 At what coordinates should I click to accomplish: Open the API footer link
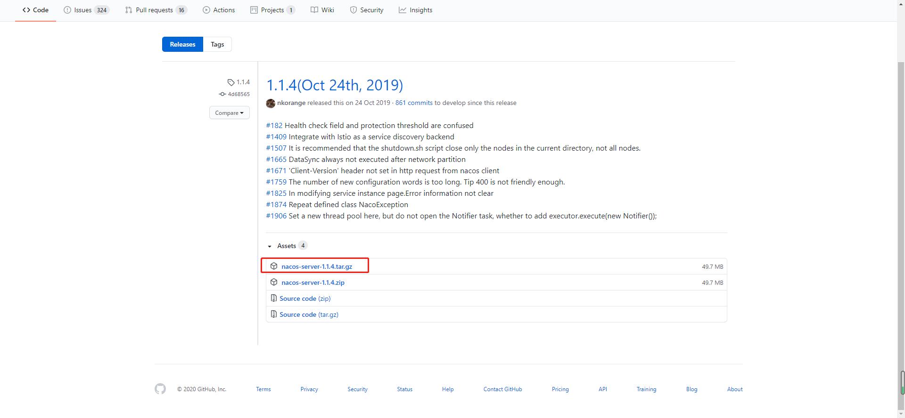(x=603, y=389)
